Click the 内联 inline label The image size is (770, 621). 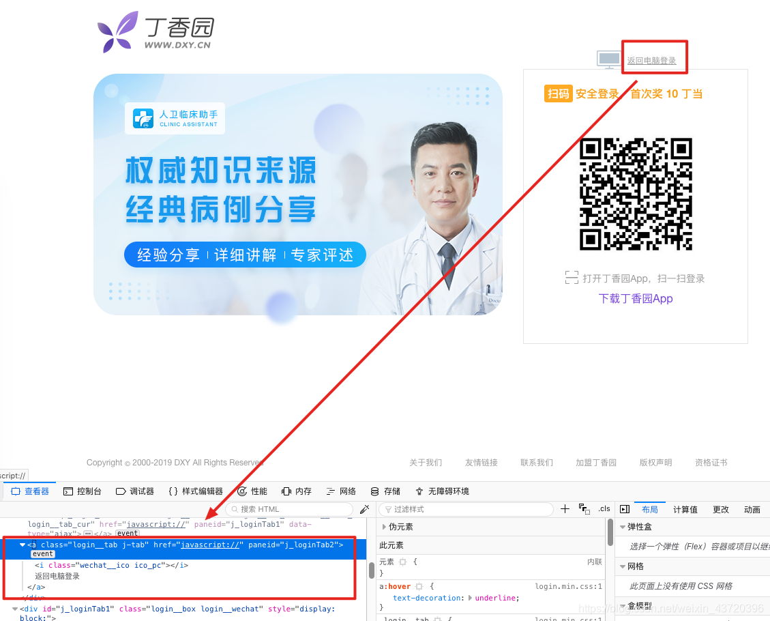click(x=594, y=562)
